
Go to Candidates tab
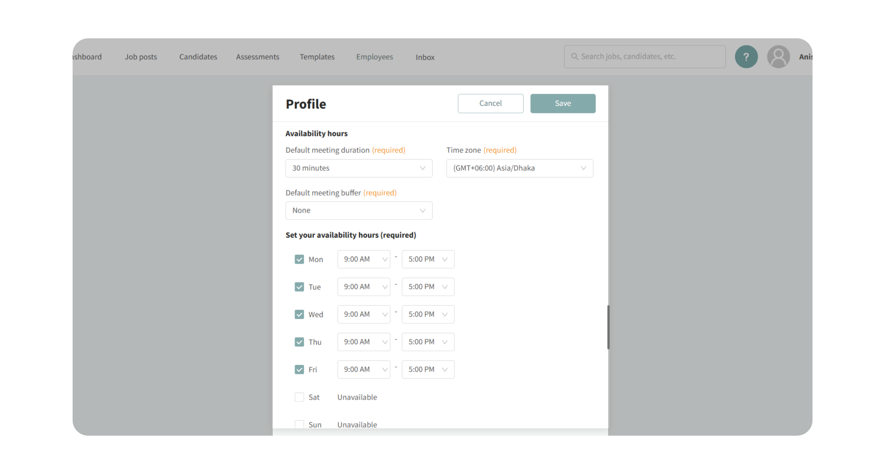198,57
